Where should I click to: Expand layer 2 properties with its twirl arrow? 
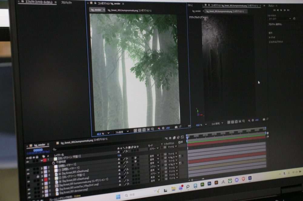coord(42,168)
